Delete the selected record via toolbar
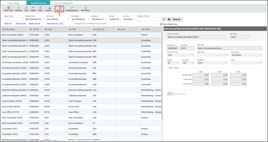Viewport: 268px width, 142px height. click(33, 9)
